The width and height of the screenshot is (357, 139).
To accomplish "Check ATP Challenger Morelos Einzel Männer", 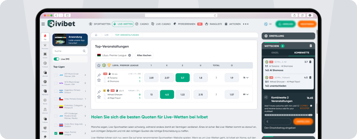I will (56, 116).
